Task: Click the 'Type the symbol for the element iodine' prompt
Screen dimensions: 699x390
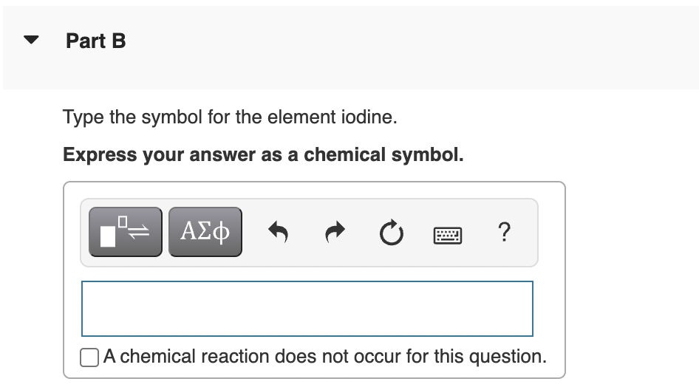Action: [x=230, y=117]
